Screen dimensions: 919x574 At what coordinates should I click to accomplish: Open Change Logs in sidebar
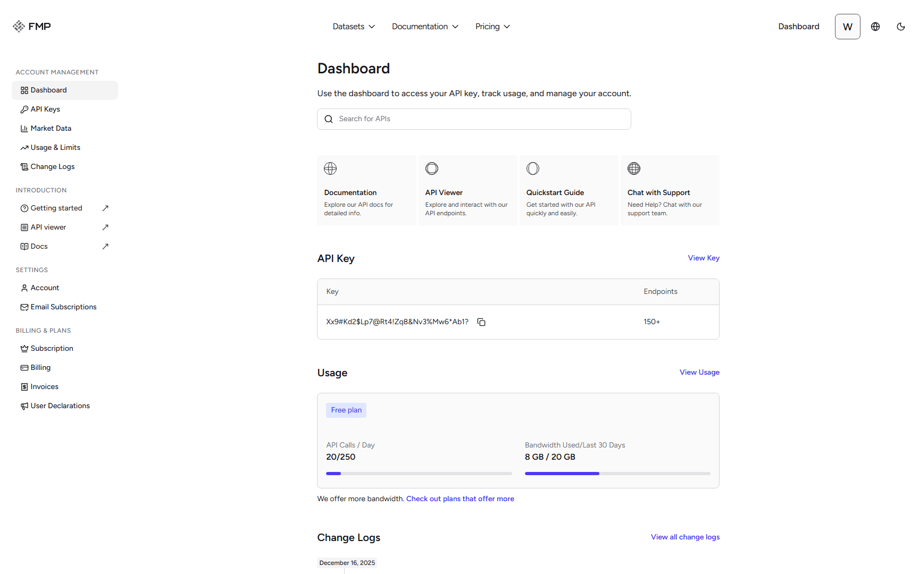pos(65,167)
